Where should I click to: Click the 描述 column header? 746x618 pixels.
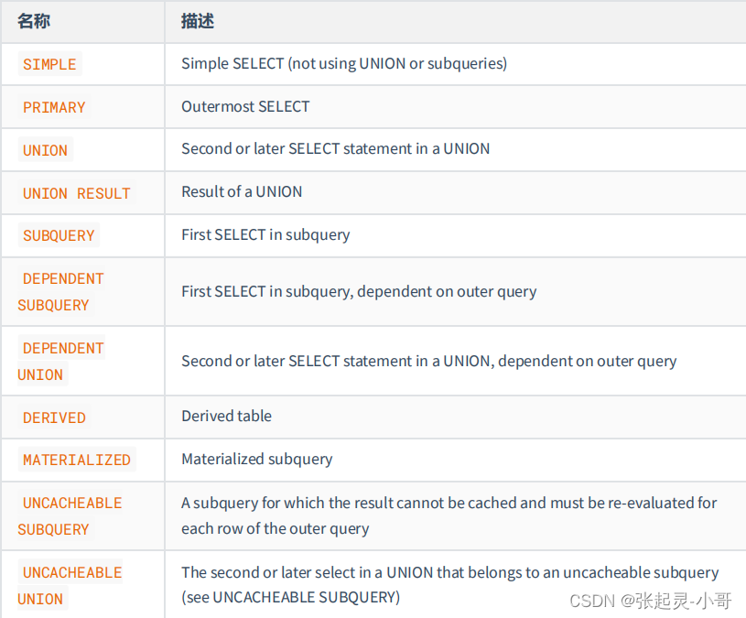coord(198,20)
